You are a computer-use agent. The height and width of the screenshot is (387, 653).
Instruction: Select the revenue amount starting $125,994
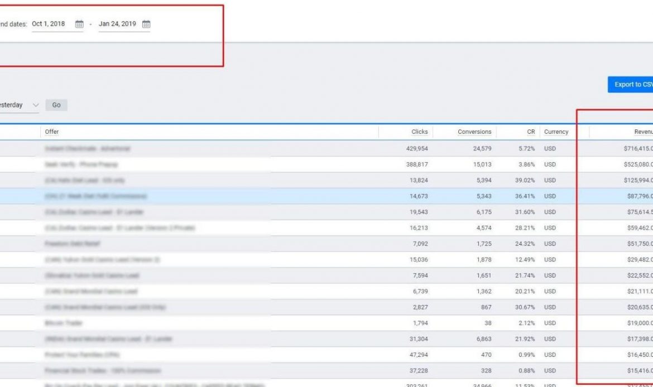point(638,180)
